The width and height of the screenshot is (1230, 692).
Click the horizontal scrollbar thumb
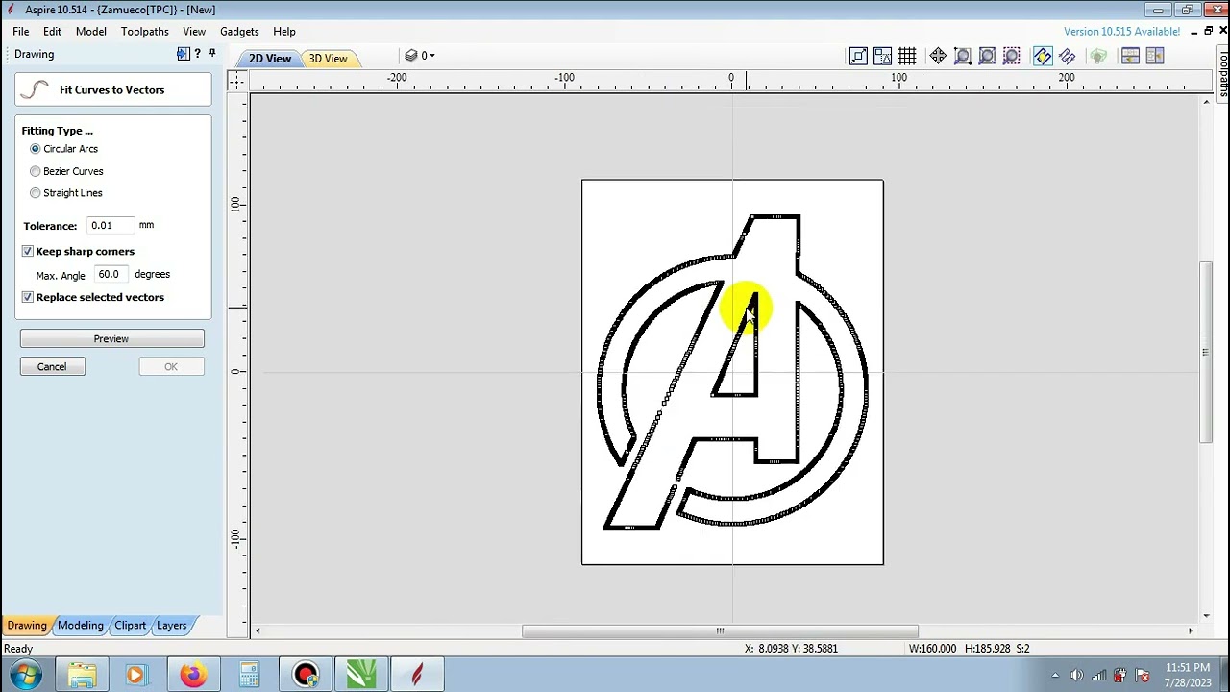pos(720,631)
